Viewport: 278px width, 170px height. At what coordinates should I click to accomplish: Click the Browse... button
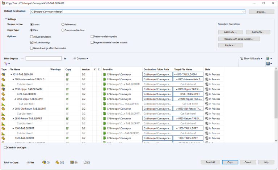pos(261,12)
